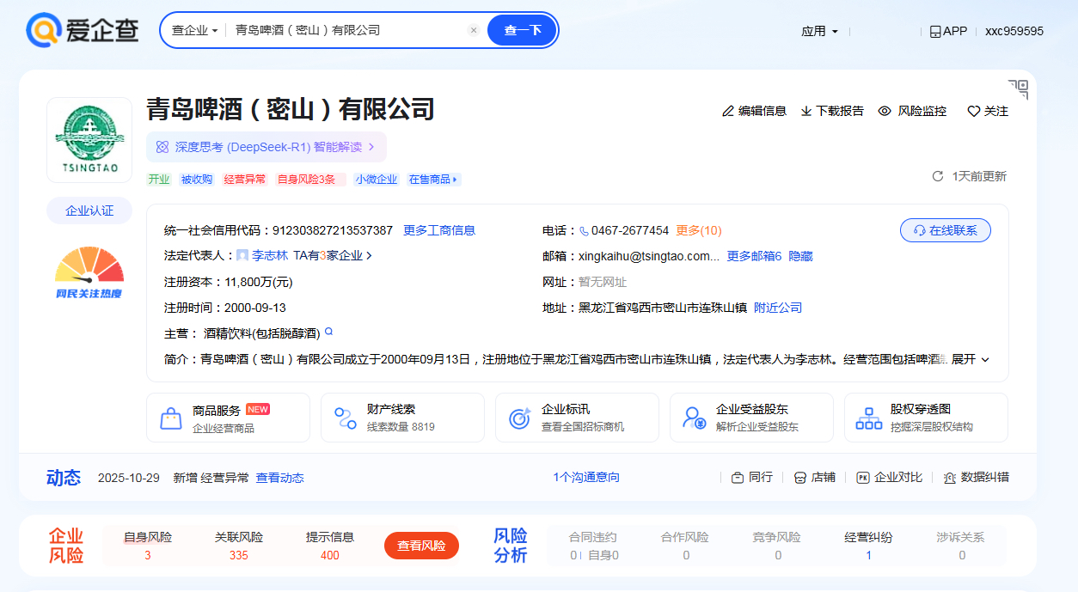Click the 在线联系 contact button
1078x592 pixels.
pos(945,230)
